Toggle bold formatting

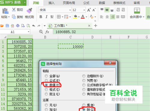41,17
